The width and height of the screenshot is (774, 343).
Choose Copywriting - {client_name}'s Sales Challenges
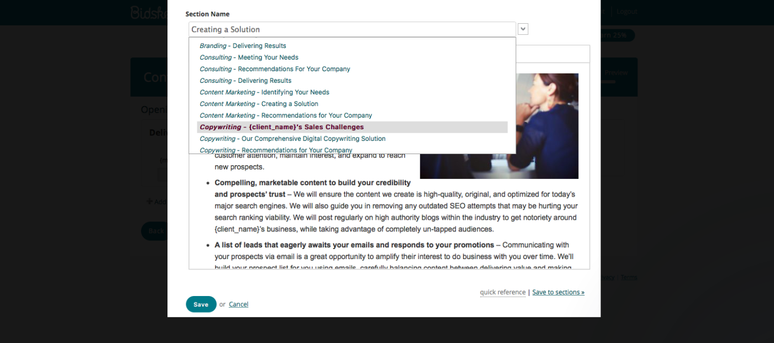coord(352,127)
